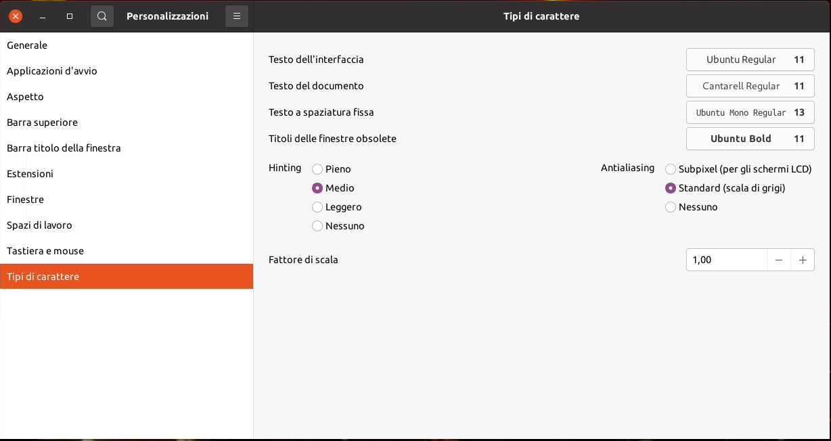Select Leggero hinting radio button
Screen dimensions: 831x441
[x=317, y=207]
